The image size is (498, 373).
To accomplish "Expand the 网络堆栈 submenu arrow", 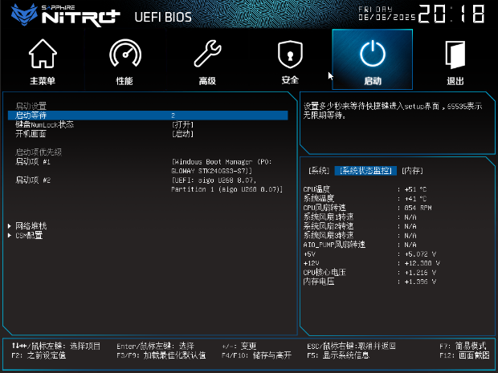I will click(x=10, y=226).
